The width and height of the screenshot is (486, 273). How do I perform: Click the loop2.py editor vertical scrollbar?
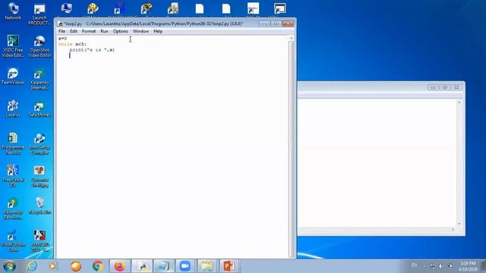point(291,146)
